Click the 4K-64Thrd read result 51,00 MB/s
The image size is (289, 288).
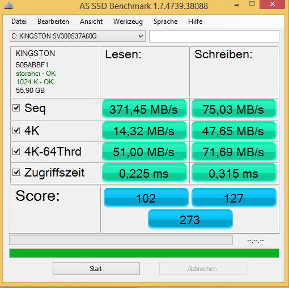tap(144, 152)
